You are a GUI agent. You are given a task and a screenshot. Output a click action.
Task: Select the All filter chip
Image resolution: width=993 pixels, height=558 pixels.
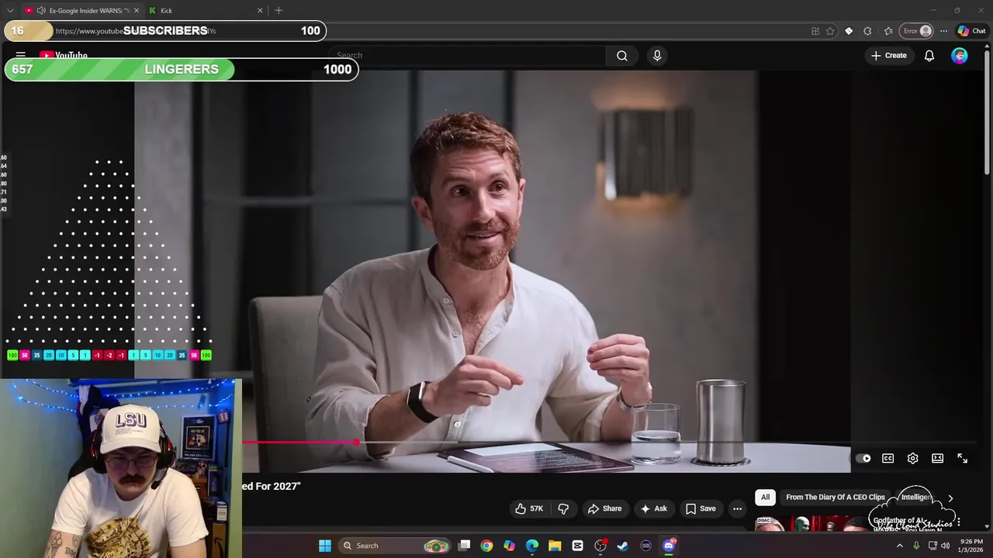765,498
